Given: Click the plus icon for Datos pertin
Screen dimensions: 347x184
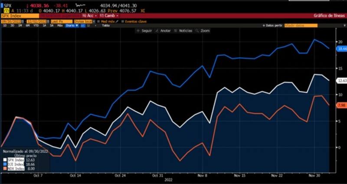Looking at the screenshot, I should [x=263, y=26].
